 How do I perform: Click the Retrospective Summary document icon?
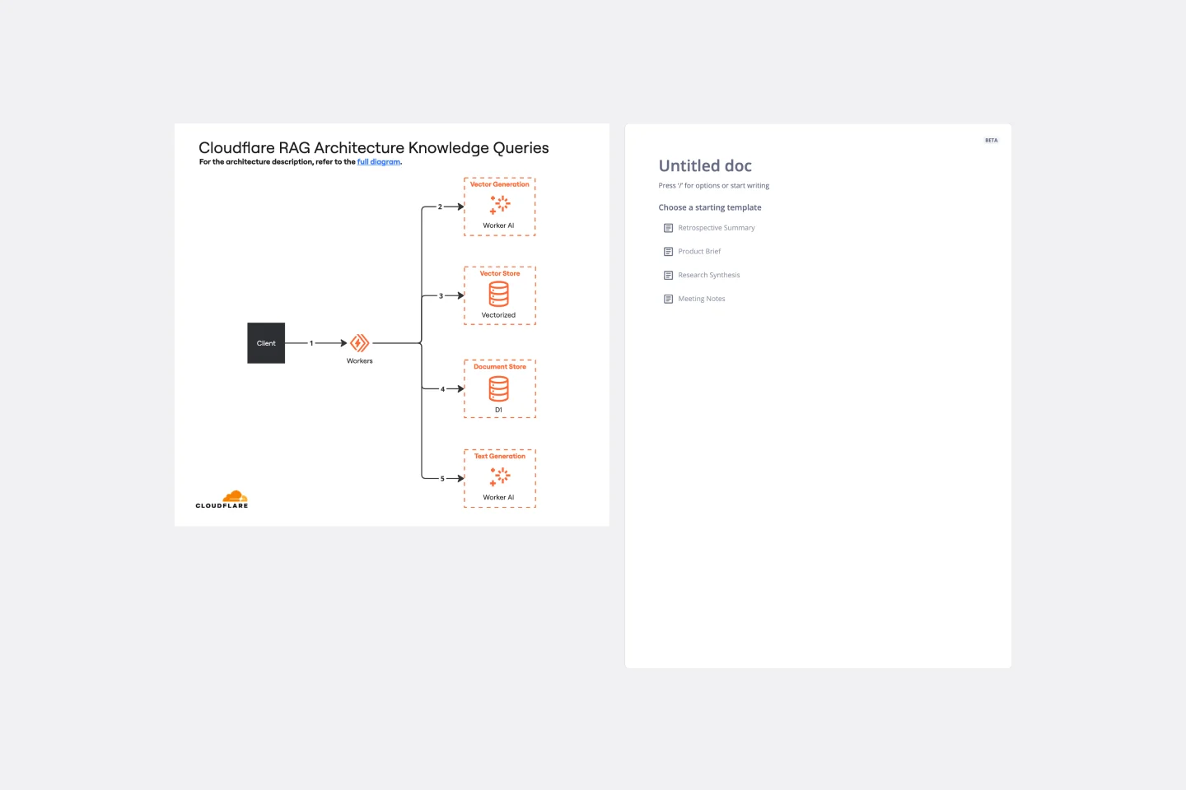click(669, 228)
